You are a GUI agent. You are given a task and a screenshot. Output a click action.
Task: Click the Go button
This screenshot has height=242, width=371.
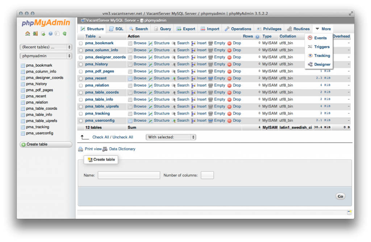point(340,196)
